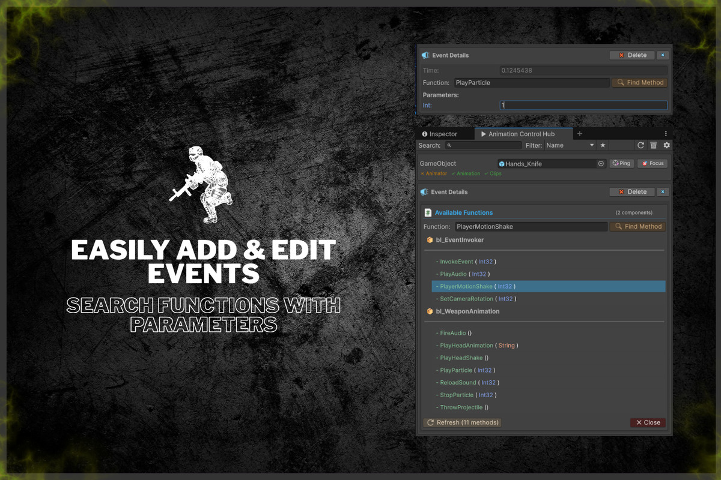Open the Filter Name dropdown

pyautogui.click(x=570, y=145)
